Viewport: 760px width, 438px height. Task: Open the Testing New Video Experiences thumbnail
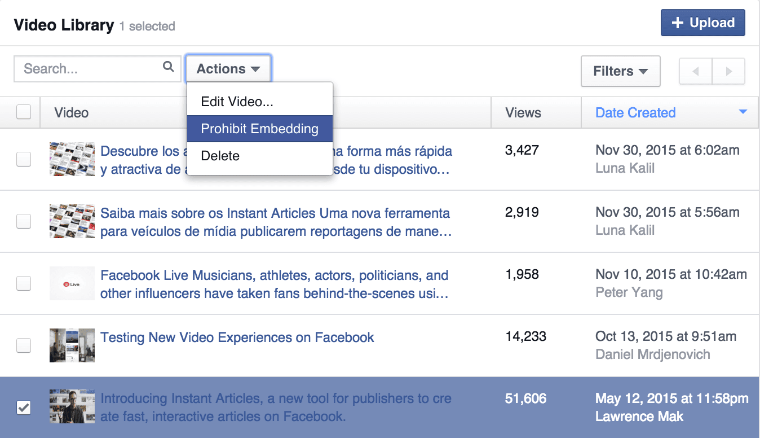[x=72, y=345]
